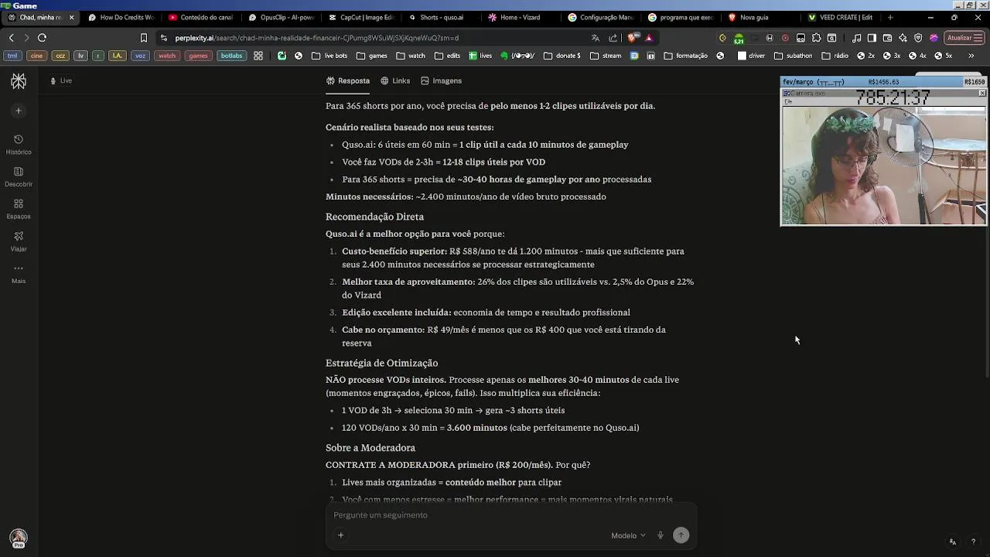Open edits bookmark folder
This screenshot has width=990, height=557.
[x=447, y=56]
